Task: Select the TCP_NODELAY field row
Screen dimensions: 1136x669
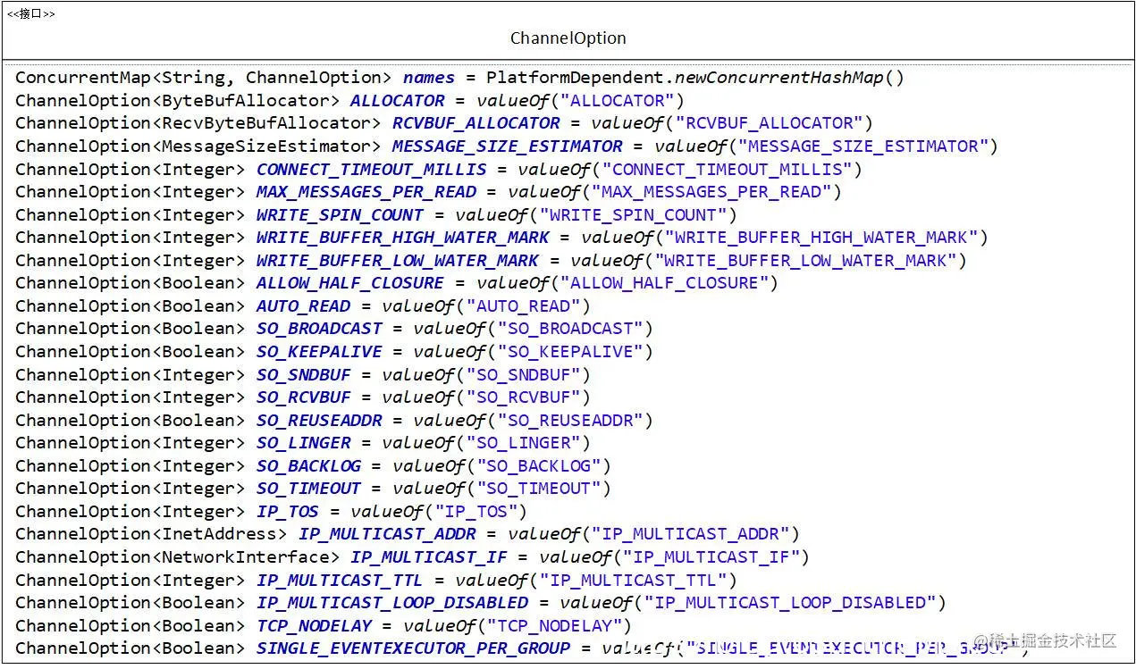Action: [x=323, y=625]
